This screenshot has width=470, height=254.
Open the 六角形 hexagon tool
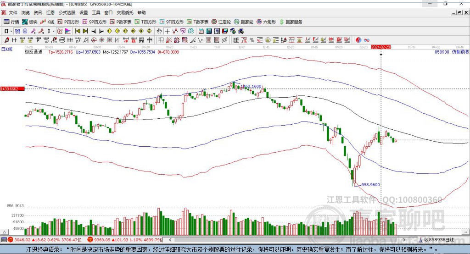[x=266, y=22]
